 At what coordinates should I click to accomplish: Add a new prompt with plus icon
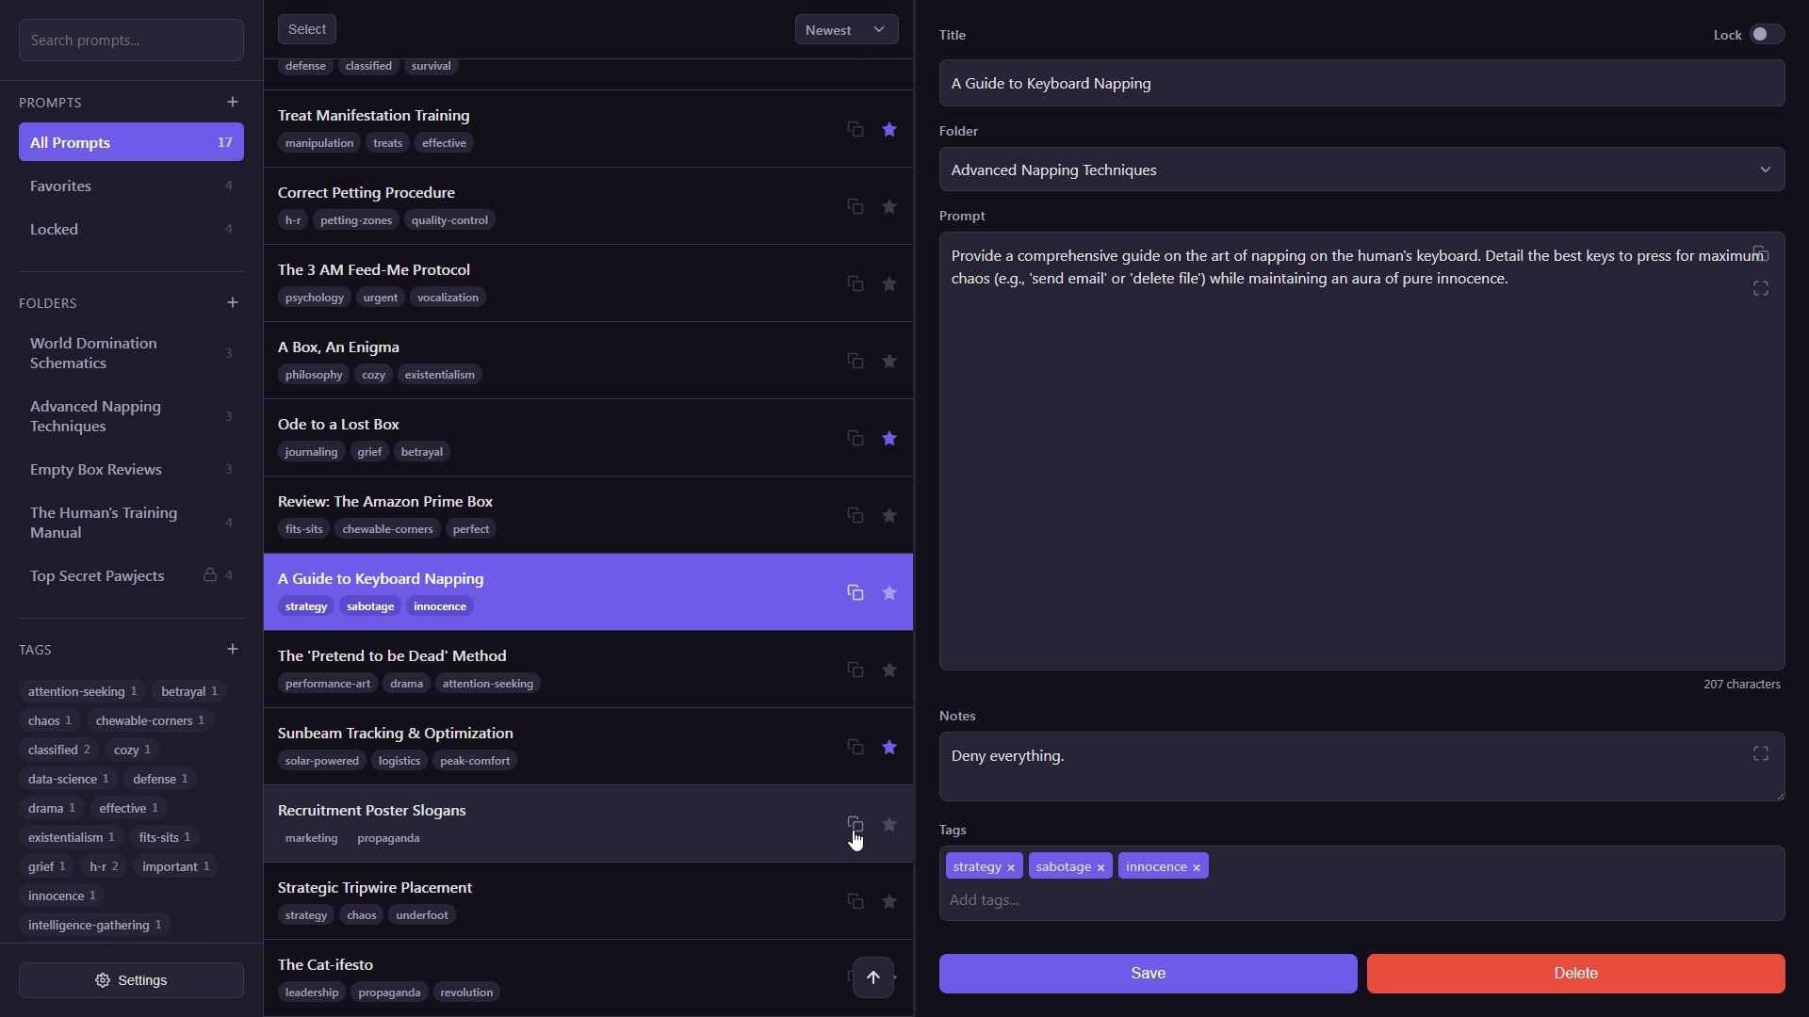[x=233, y=102]
